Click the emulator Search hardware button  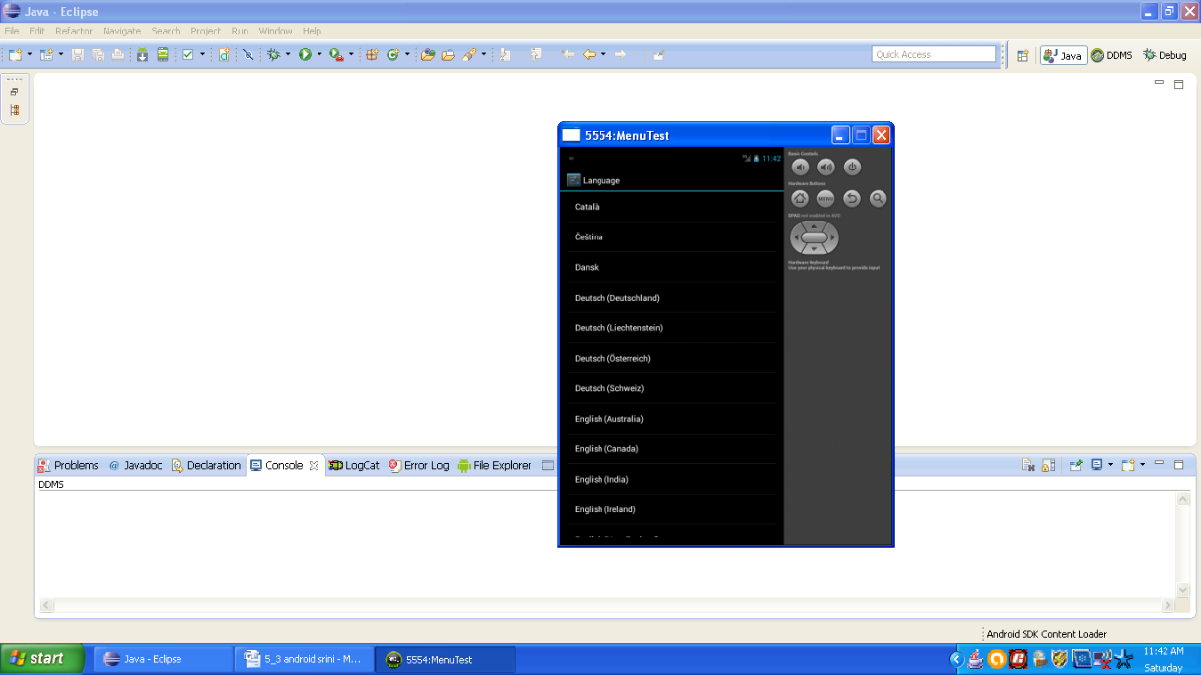click(878, 199)
